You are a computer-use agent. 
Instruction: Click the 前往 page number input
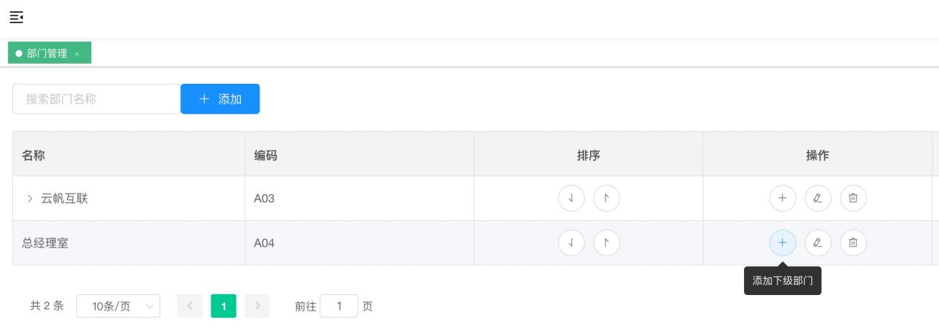pos(339,306)
